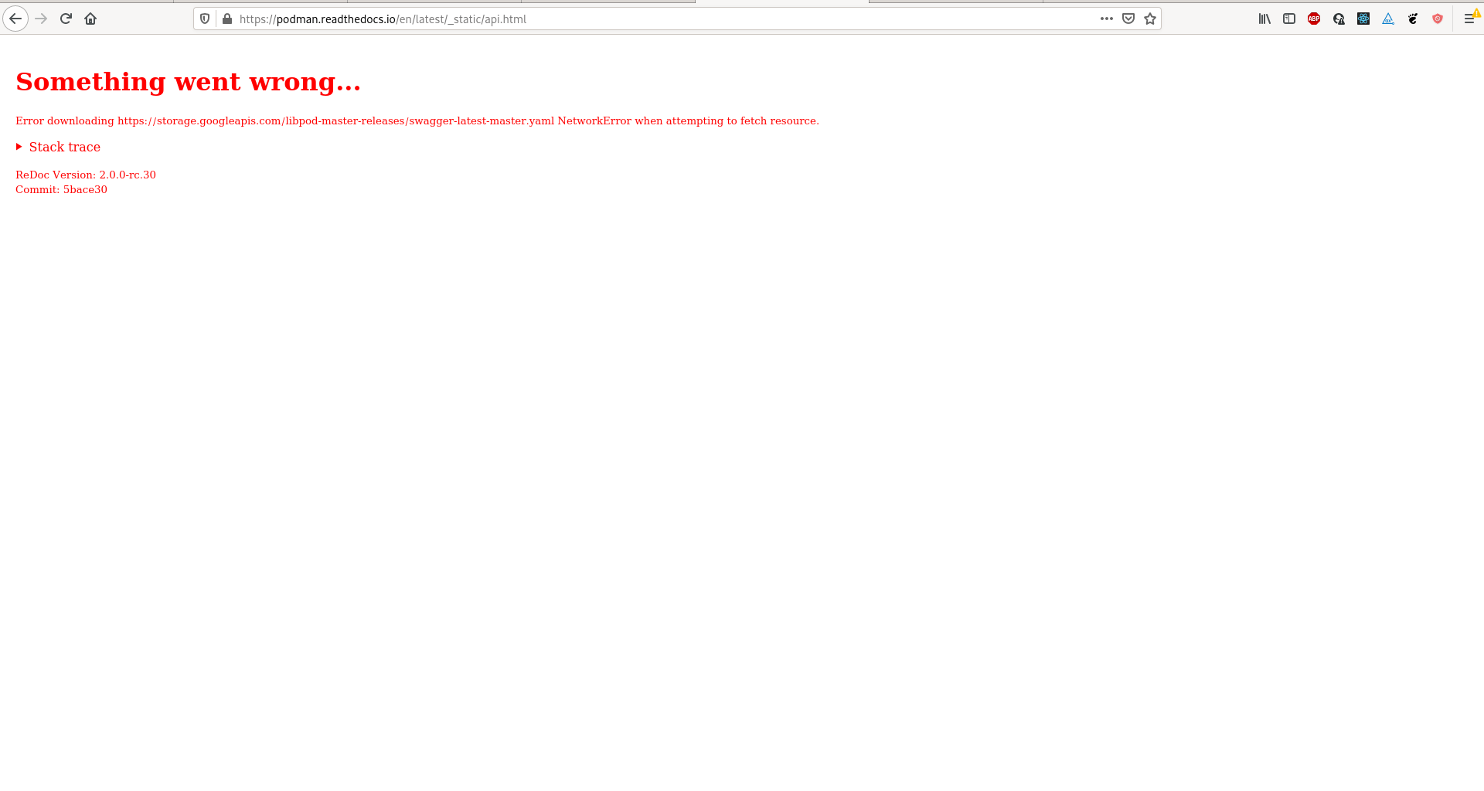Toggle the bookmark star for this page
Viewport: 1484px width, 791px height.
point(1150,18)
